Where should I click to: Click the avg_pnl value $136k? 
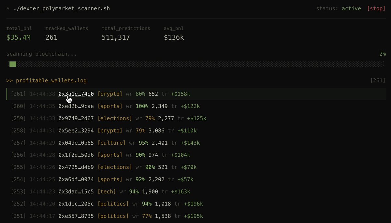[x=174, y=37]
